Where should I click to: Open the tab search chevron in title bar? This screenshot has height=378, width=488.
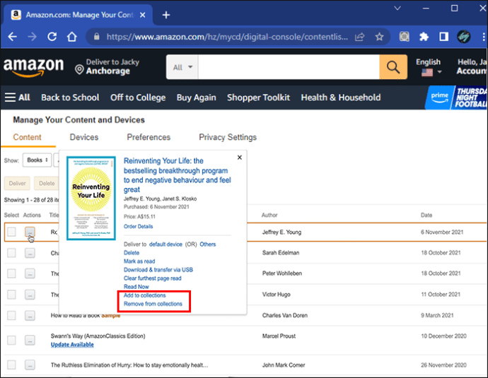[x=397, y=8]
